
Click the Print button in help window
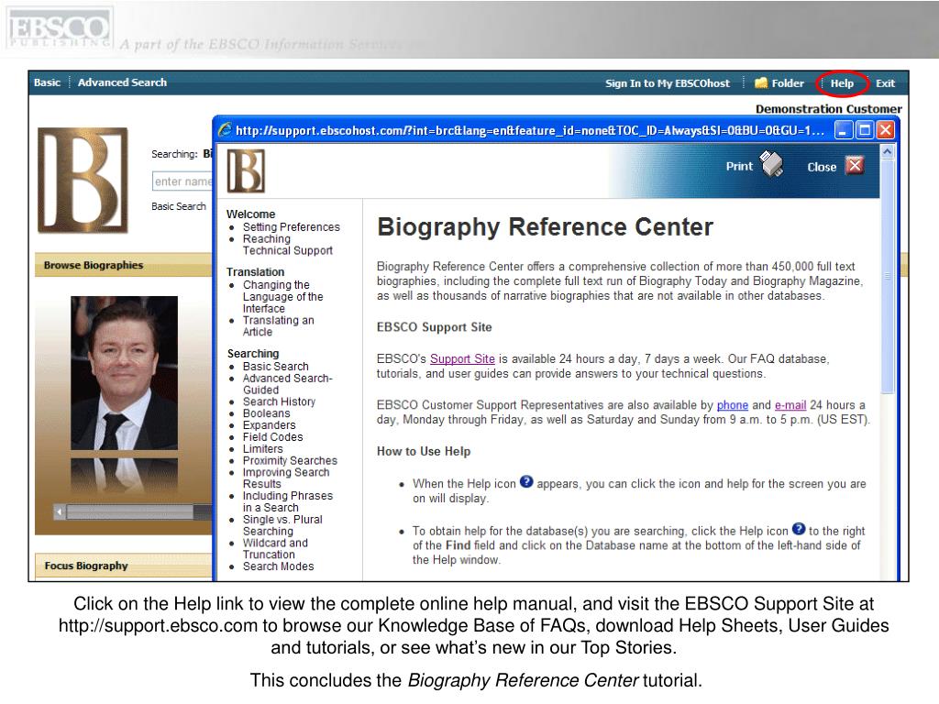pyautogui.click(x=739, y=167)
